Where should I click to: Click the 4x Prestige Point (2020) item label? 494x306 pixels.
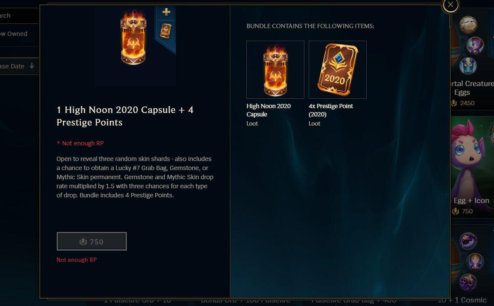pyautogui.click(x=331, y=110)
